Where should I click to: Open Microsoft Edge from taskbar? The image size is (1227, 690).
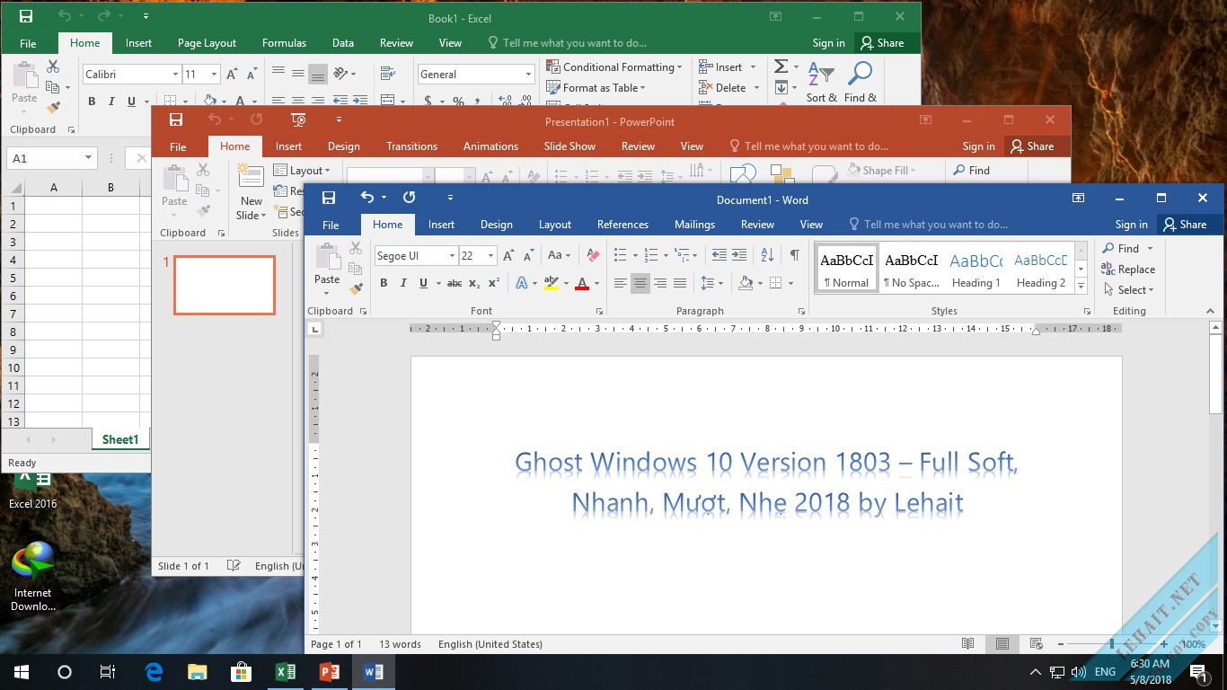pos(154,672)
